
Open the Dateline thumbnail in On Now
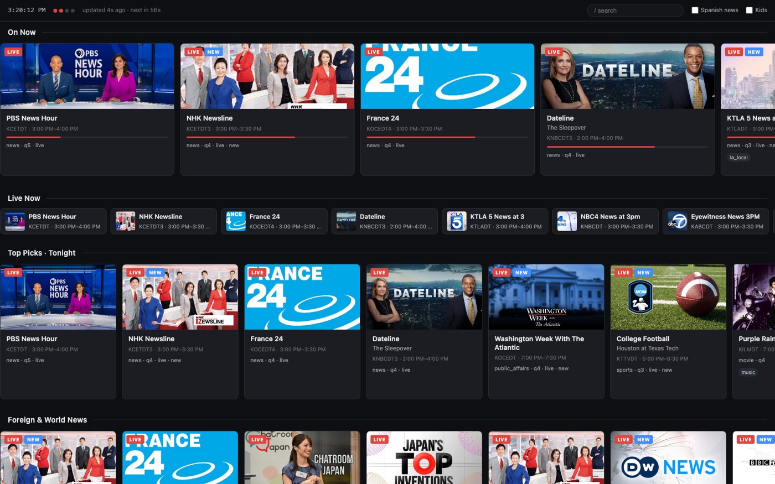click(x=627, y=76)
